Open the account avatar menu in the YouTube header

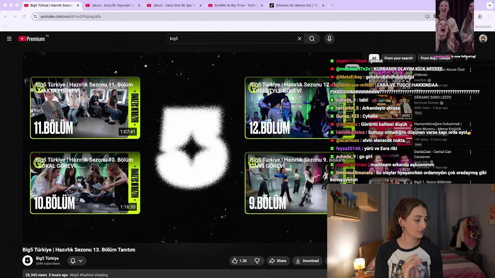click(x=483, y=39)
